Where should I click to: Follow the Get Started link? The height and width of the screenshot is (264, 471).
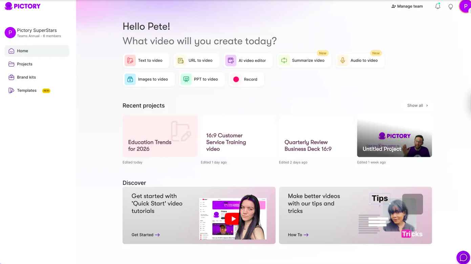146,235
